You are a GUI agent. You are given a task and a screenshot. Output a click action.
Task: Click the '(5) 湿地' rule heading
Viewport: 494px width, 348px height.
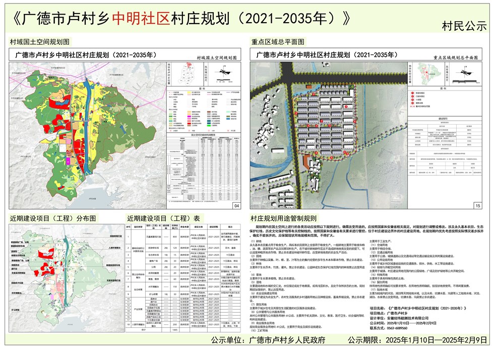256,282
